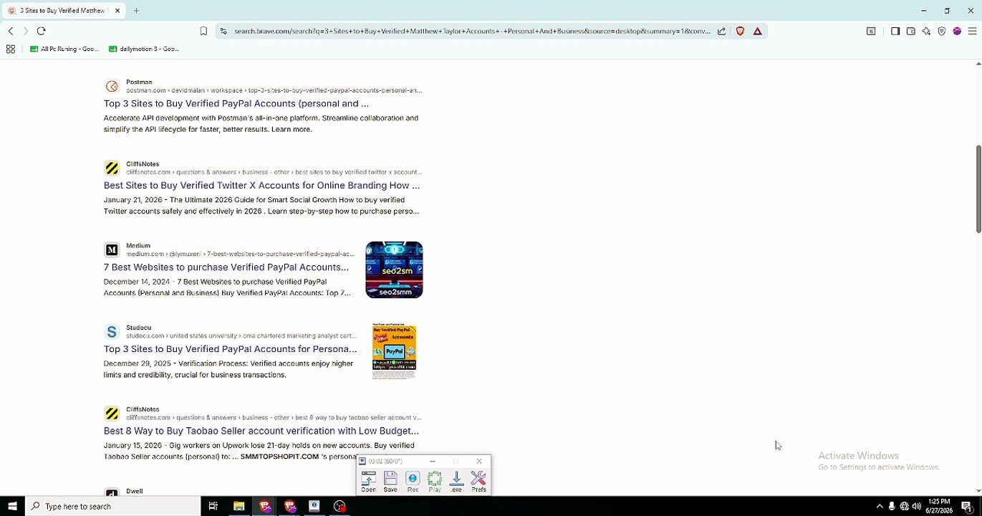982x516 pixels.
Task: Minimize the recorder window
Action: click(433, 462)
